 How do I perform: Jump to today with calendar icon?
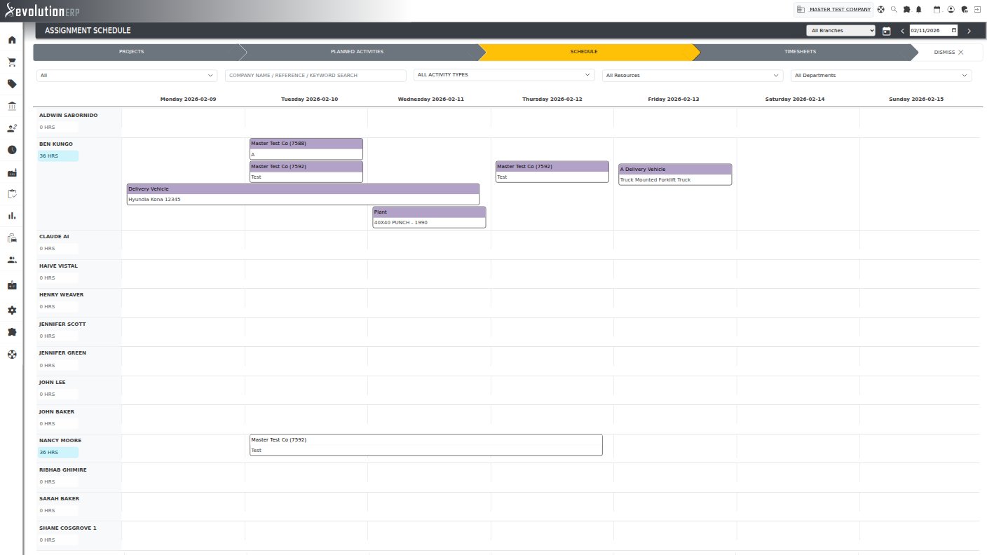coord(887,31)
